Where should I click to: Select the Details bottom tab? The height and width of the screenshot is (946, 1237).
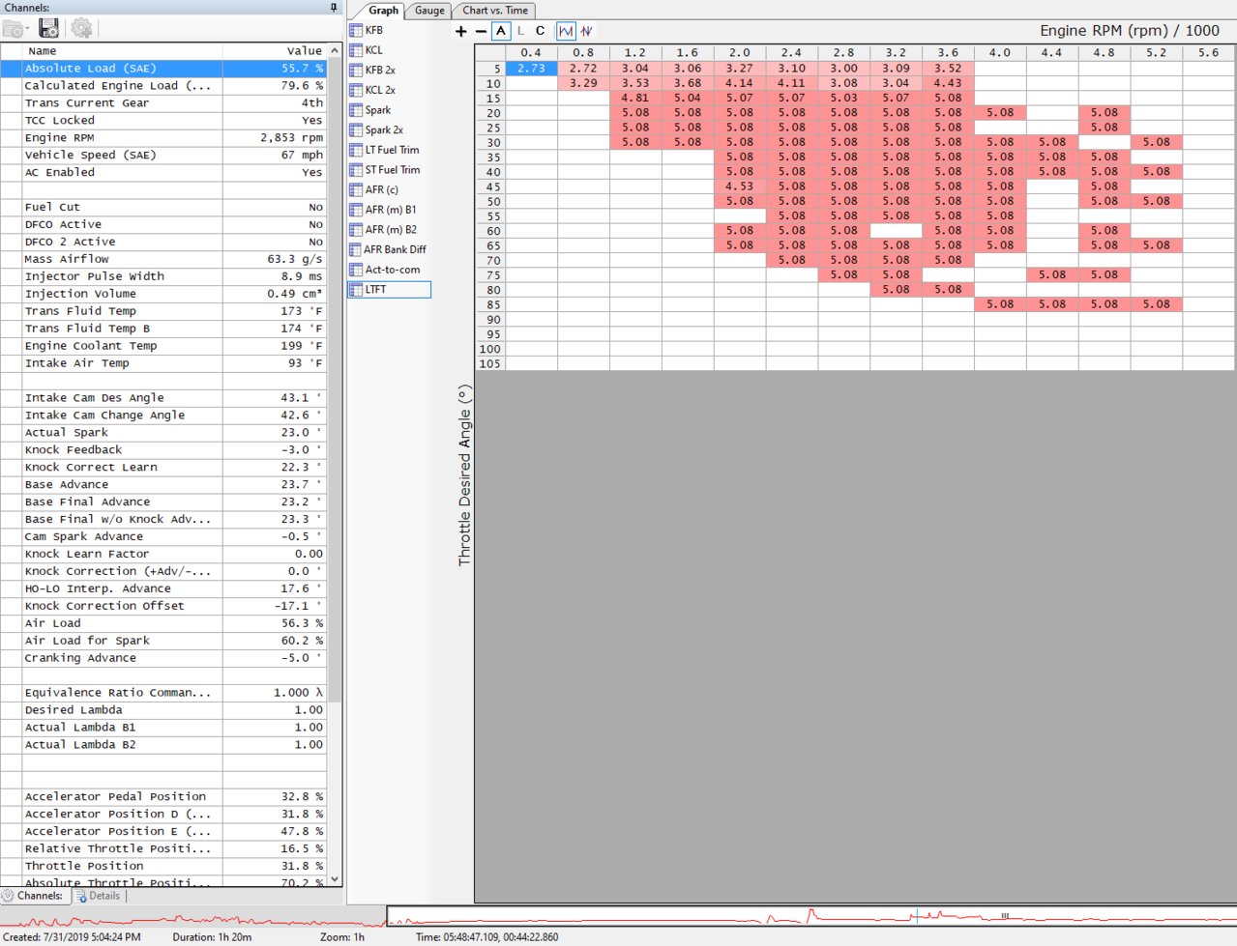pyautogui.click(x=99, y=896)
